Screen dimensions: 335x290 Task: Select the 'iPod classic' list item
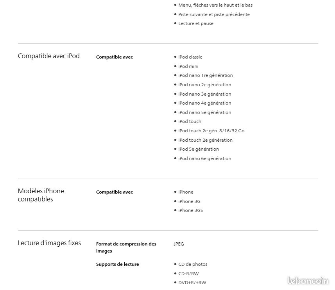190,57
